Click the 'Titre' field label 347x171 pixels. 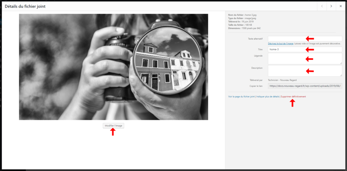coord(260,49)
